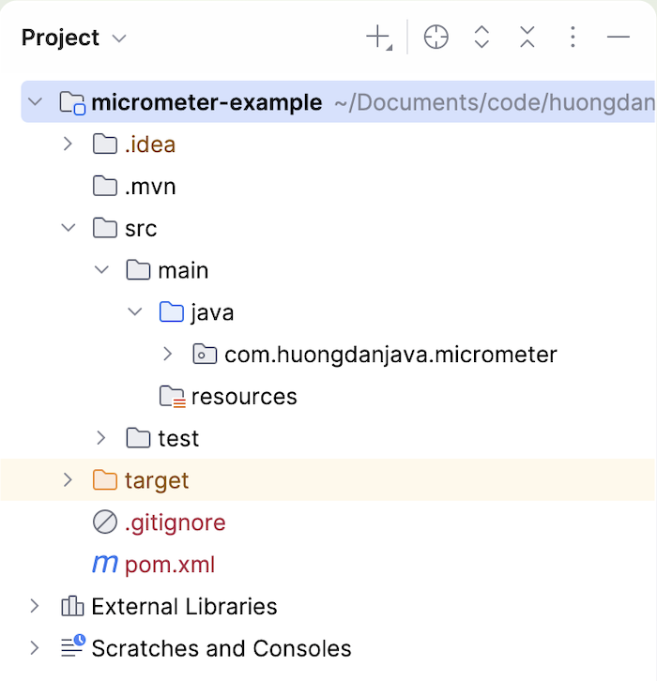Collapse the main folder
657x681 pixels.
(x=101, y=270)
